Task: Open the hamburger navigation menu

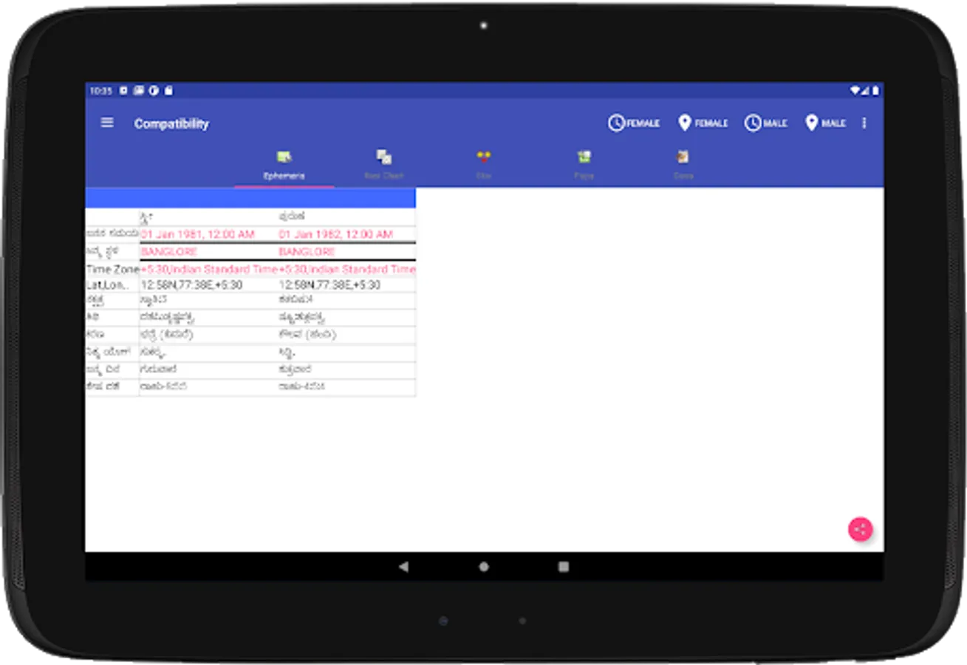Action: 107,123
